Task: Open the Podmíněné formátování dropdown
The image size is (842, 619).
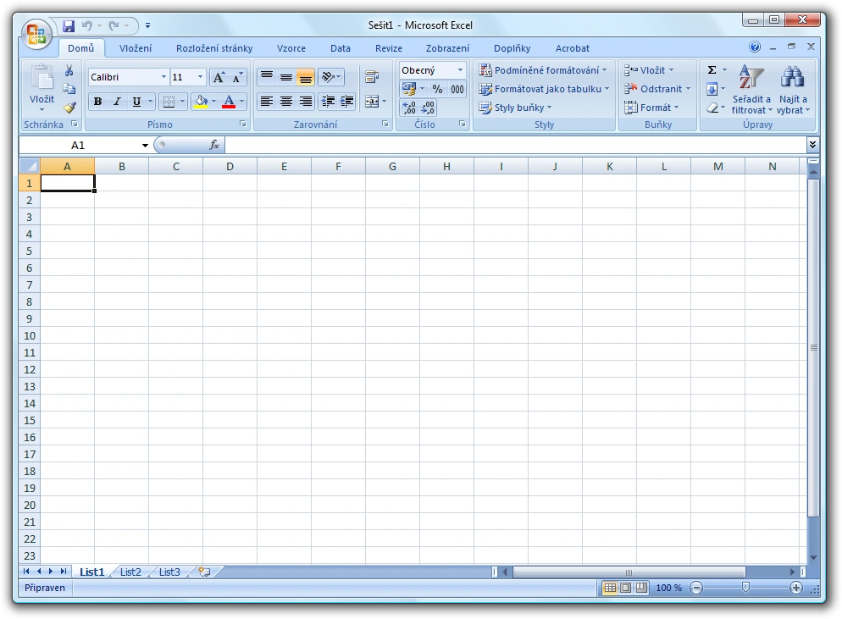Action: [x=543, y=70]
